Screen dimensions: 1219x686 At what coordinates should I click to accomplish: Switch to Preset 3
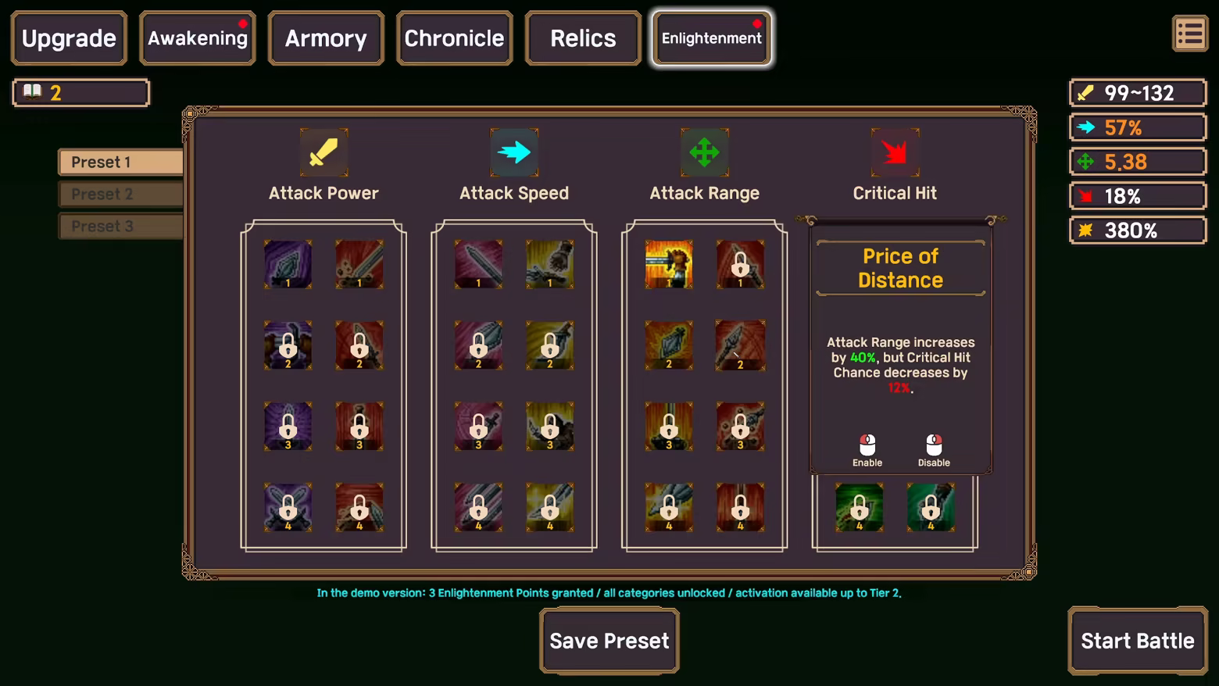click(x=121, y=226)
